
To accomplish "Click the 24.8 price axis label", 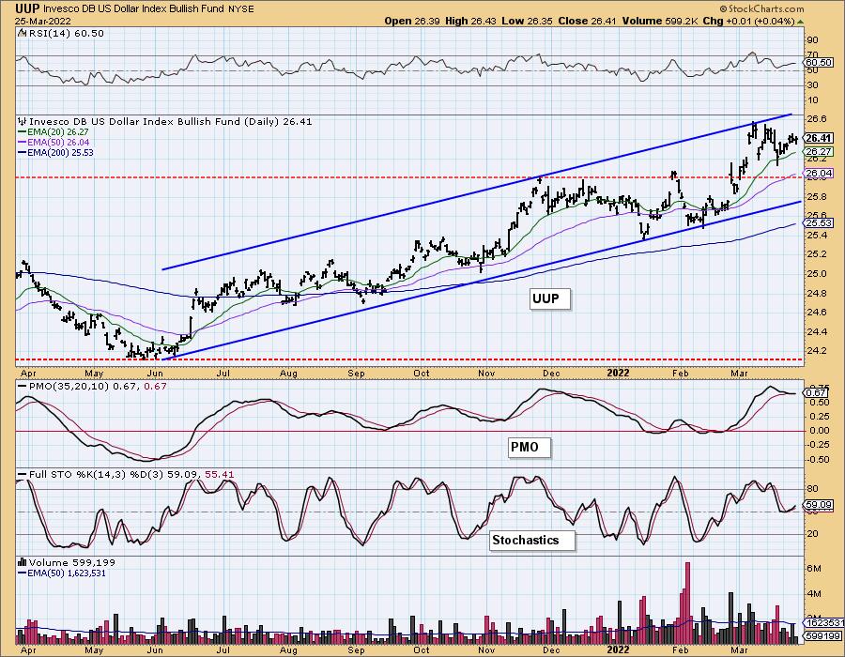I will [x=817, y=293].
